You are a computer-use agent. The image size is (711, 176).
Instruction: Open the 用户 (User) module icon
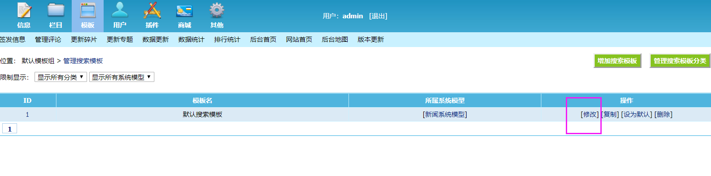coord(120,16)
